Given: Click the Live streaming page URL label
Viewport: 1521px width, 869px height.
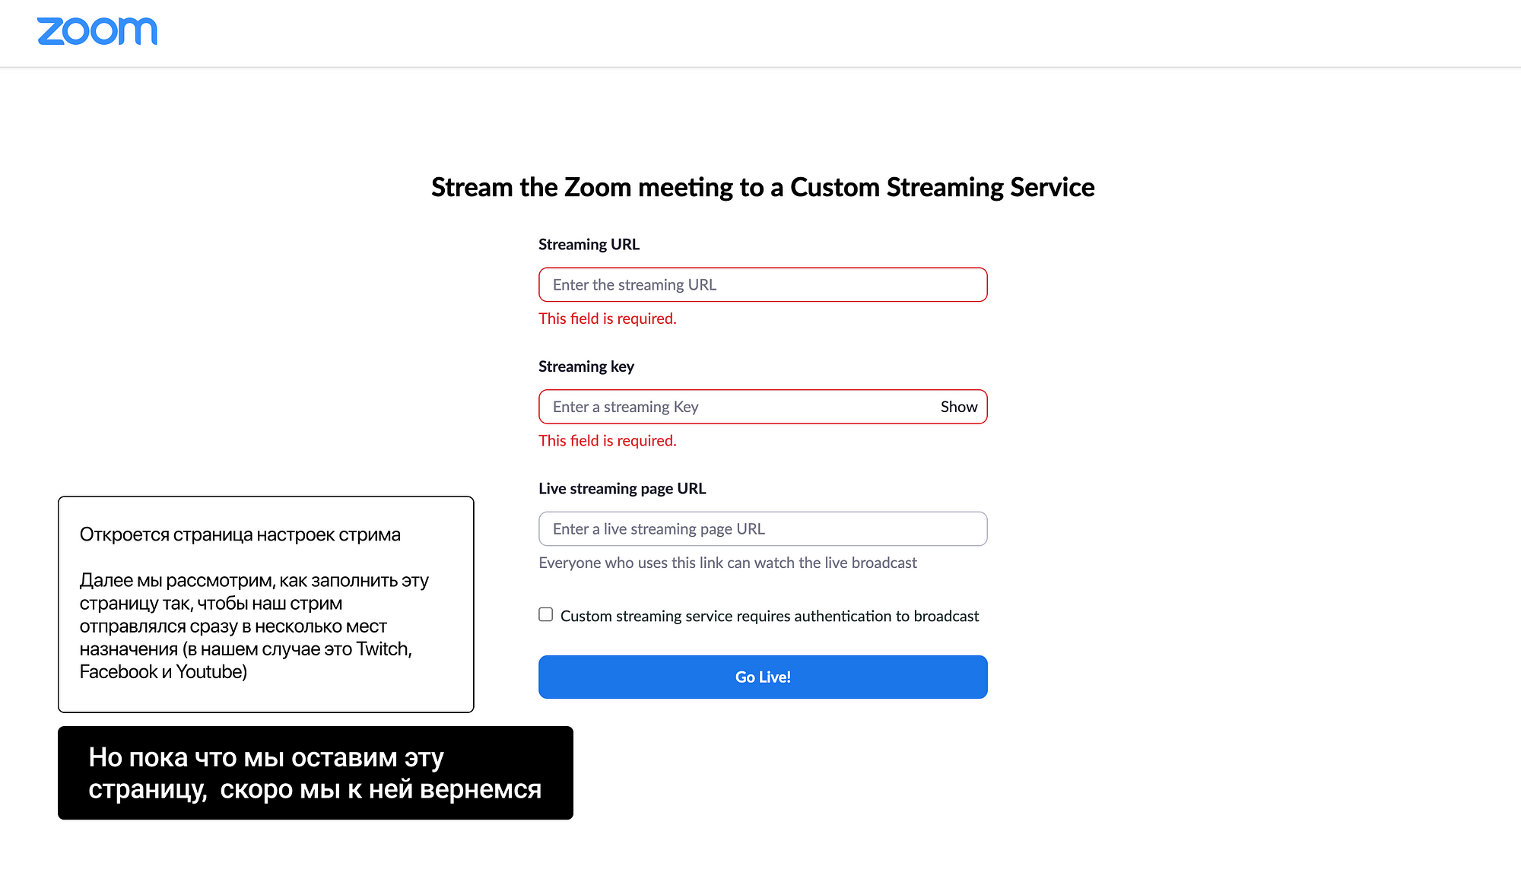Looking at the screenshot, I should (622, 488).
